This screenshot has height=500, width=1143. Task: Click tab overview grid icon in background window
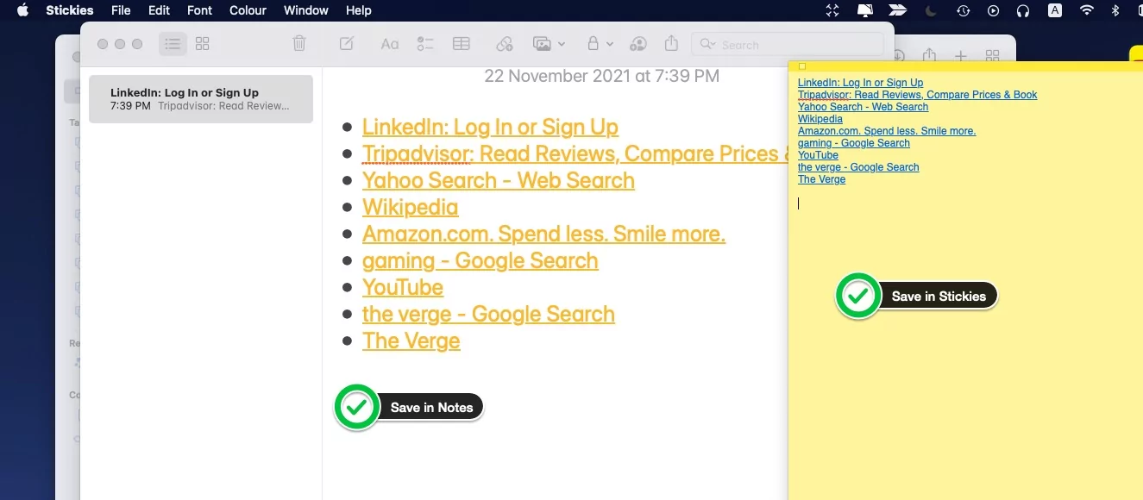pyautogui.click(x=992, y=55)
